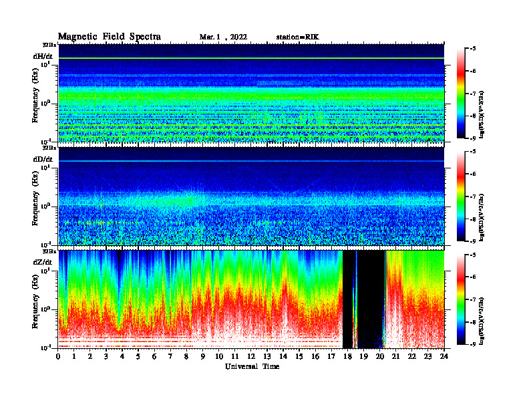Click the time axis tick label "21"
The height and width of the screenshot is (409, 529).
(x=395, y=356)
